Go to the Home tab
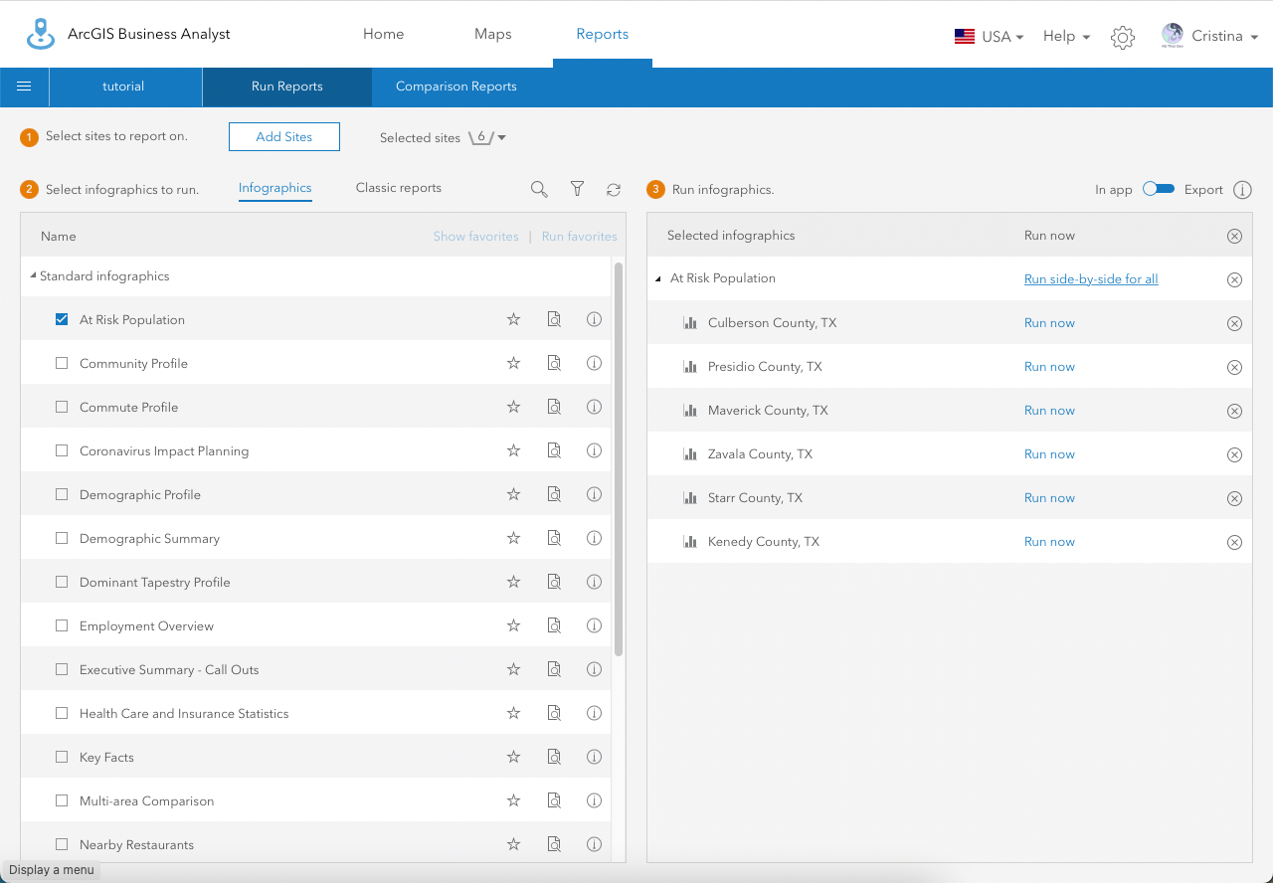The width and height of the screenshot is (1273, 883). 383,34
